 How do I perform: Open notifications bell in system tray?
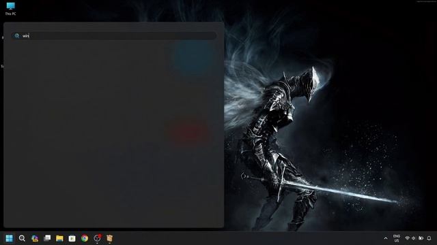click(429, 238)
